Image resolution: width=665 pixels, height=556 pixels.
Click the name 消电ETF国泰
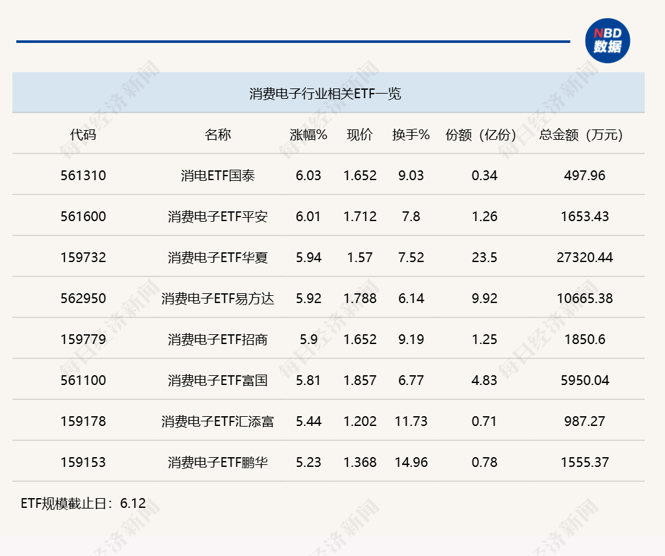217,176
